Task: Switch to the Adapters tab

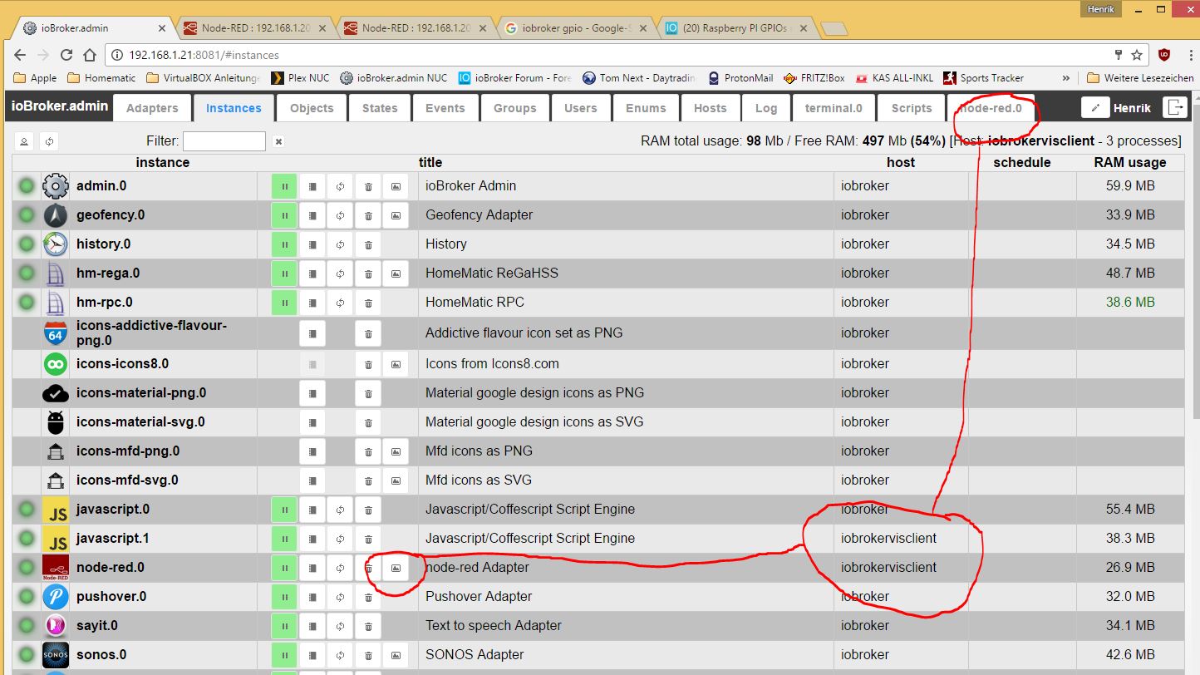Action: (x=152, y=108)
